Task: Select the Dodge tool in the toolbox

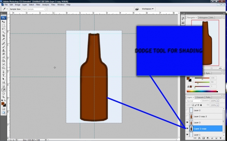Action: (x=3, y=68)
